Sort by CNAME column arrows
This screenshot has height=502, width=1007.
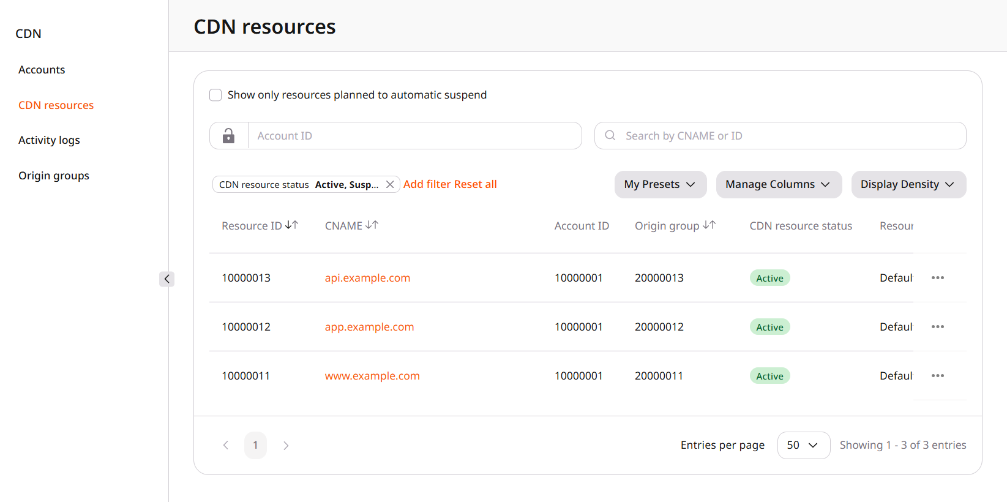(x=372, y=225)
